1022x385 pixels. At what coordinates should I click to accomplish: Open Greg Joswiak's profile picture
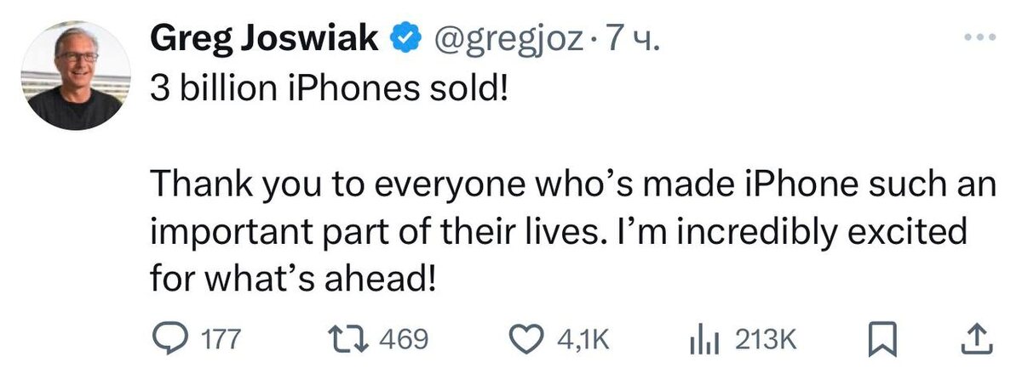tap(73, 76)
